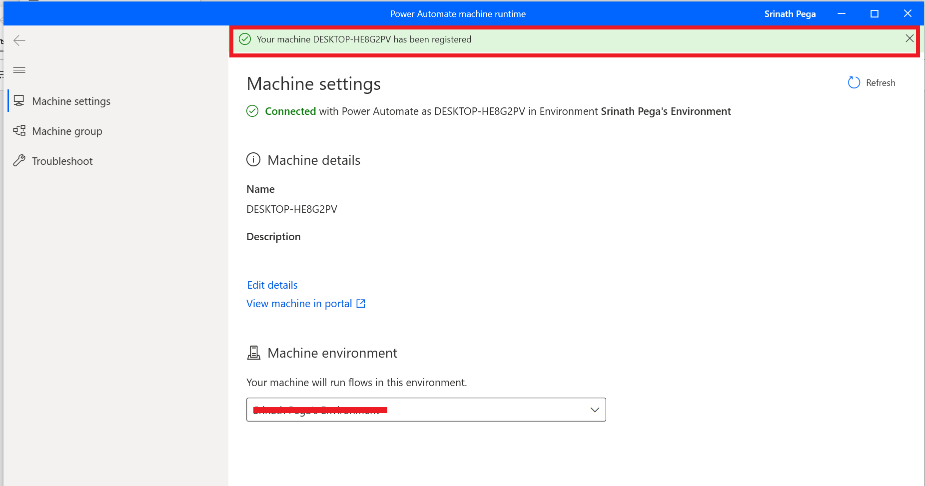
Task: Click the DESKTOP-HE8G2PV name under Machine details
Action: [292, 209]
